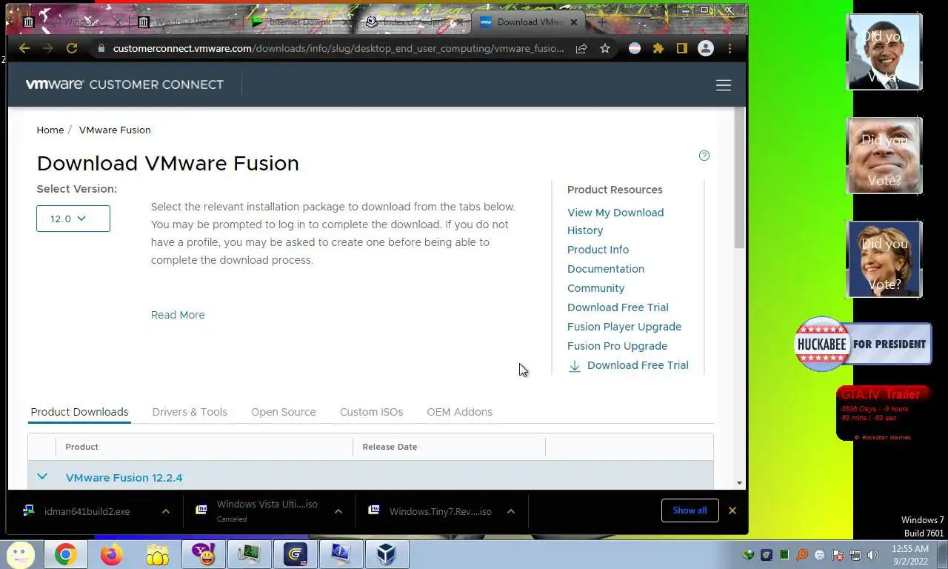Open the Chrome extensions puzzle icon
Image resolution: width=948 pixels, height=569 pixels.
point(658,48)
